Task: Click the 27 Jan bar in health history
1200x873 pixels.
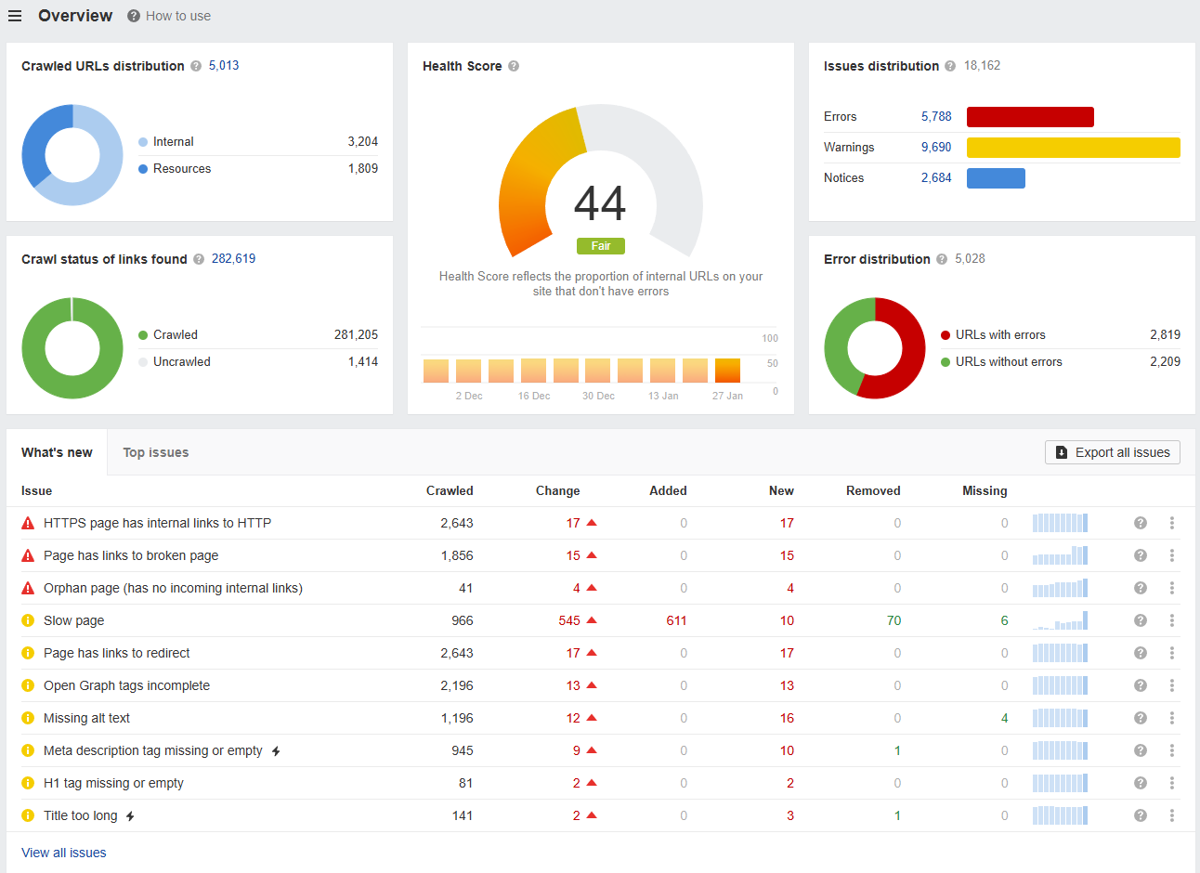Action: click(x=727, y=371)
